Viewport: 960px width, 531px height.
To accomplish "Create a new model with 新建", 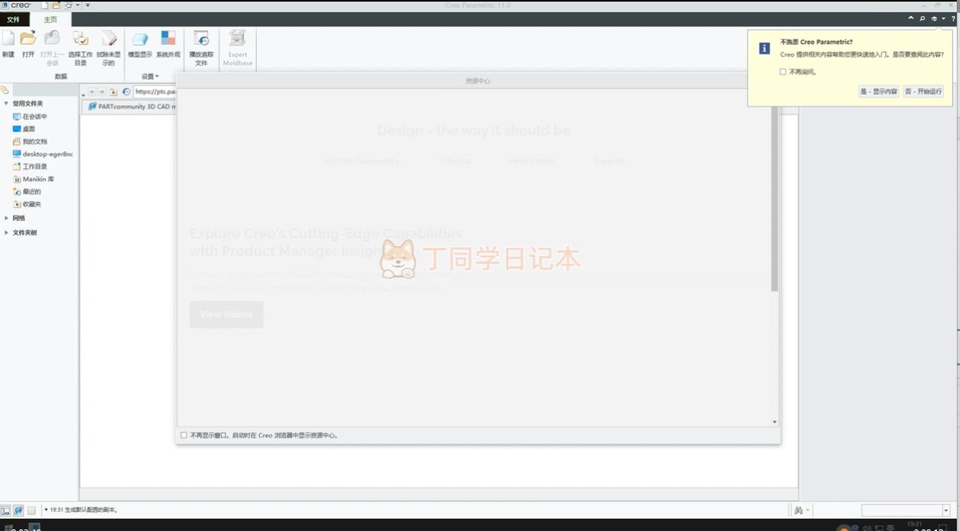I will pos(8,44).
